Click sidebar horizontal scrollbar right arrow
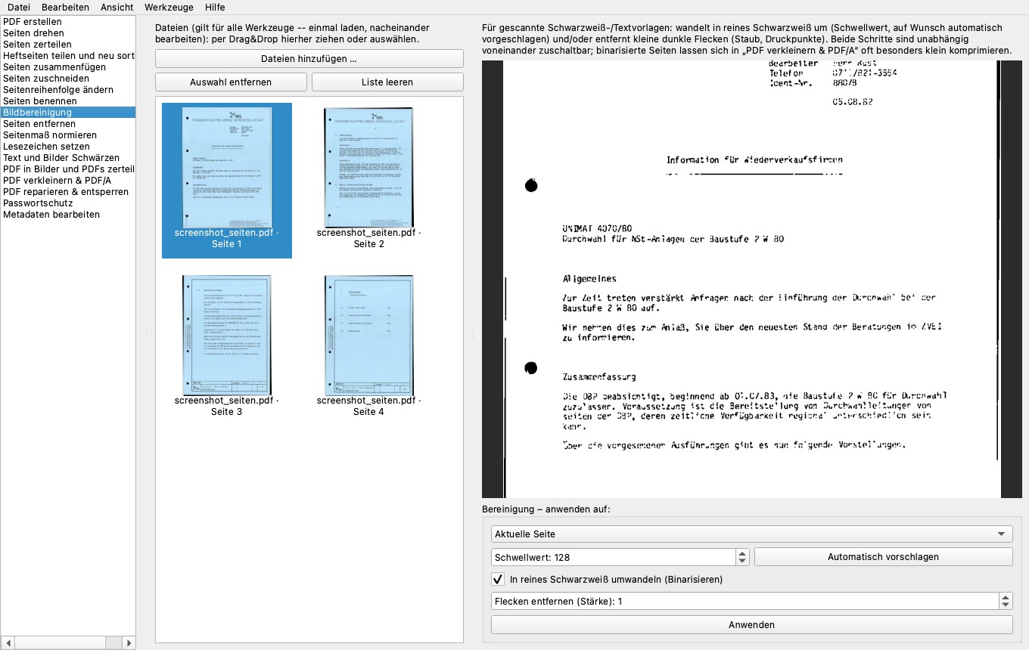Screen dimensions: 1029x650 [129, 643]
